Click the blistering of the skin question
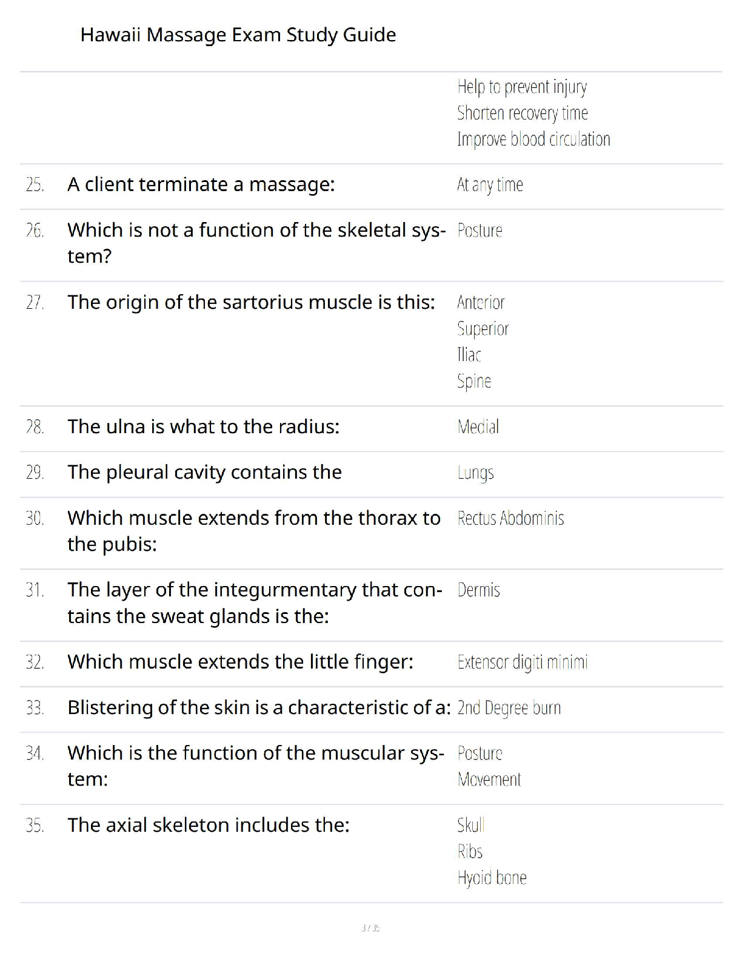 (x=259, y=708)
